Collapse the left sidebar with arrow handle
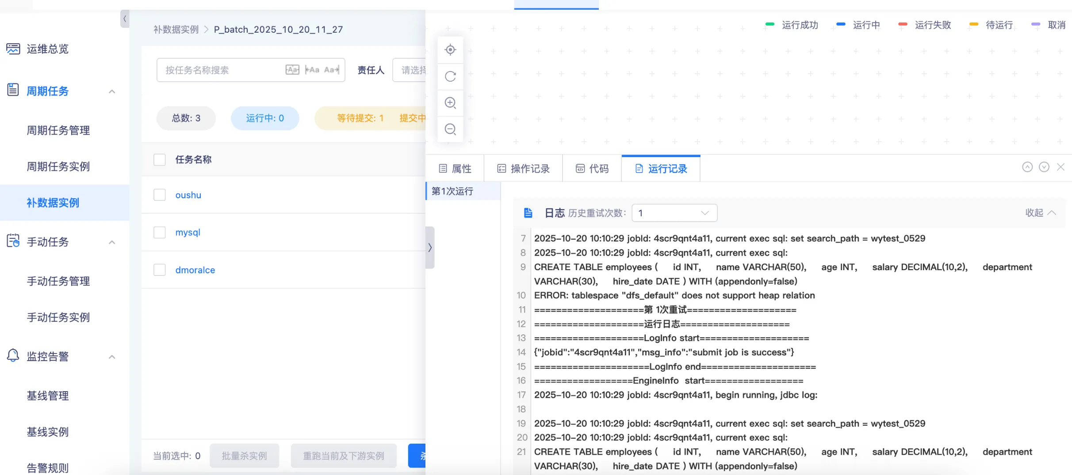 [x=125, y=19]
